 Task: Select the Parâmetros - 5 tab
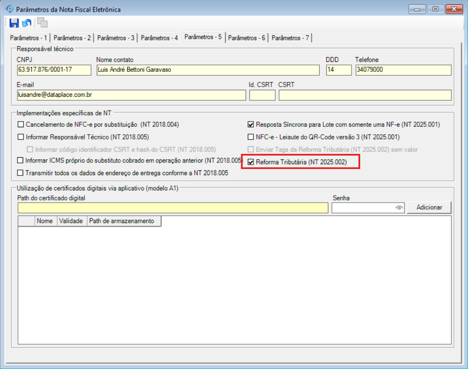tap(203, 37)
